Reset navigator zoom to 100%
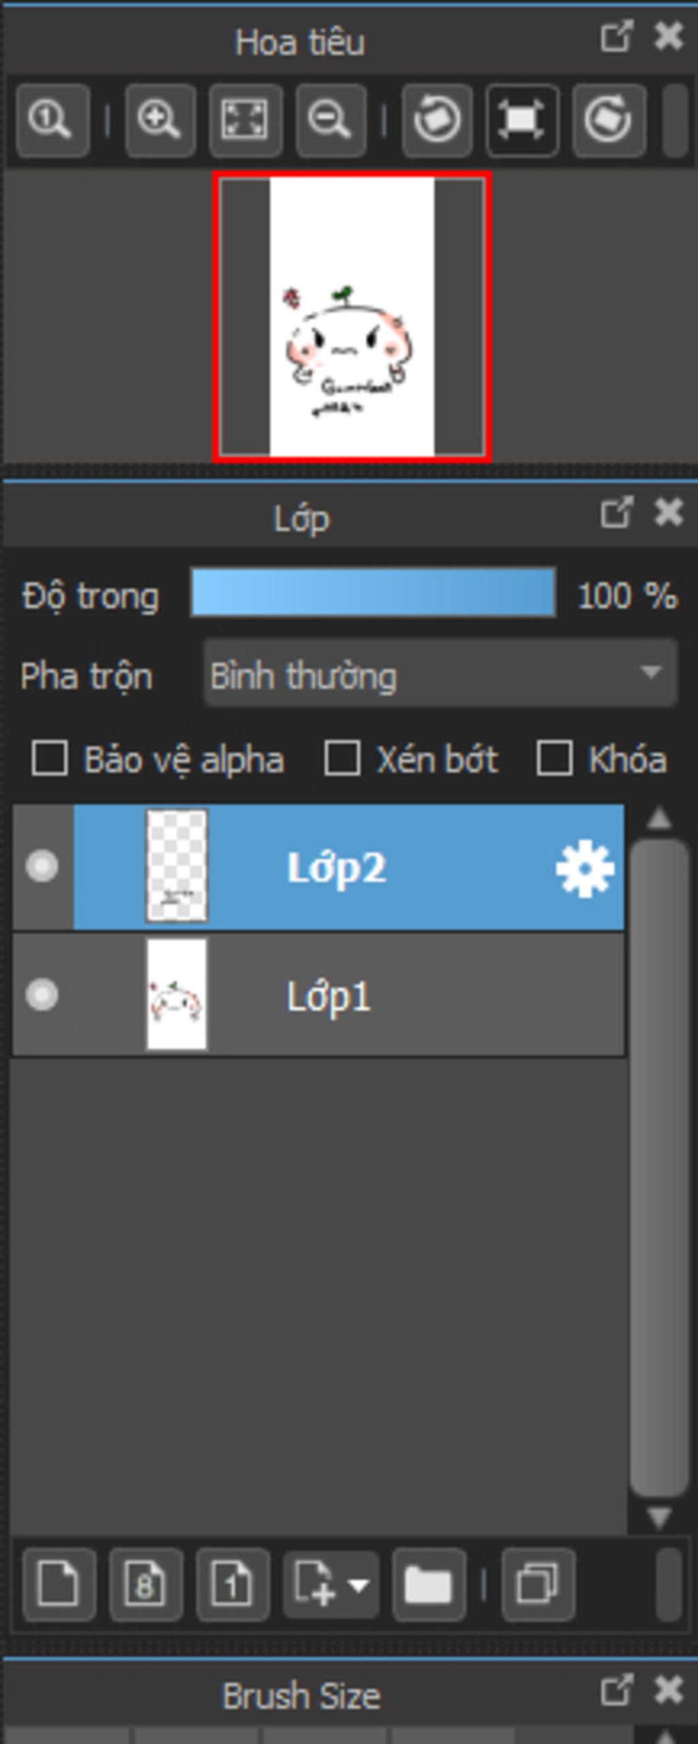 52,121
